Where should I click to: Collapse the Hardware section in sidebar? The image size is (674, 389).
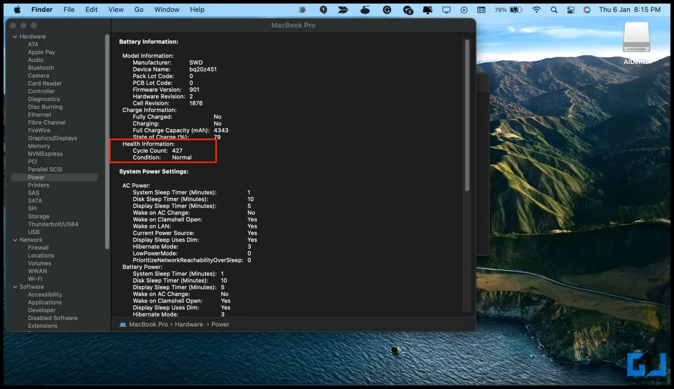point(15,36)
